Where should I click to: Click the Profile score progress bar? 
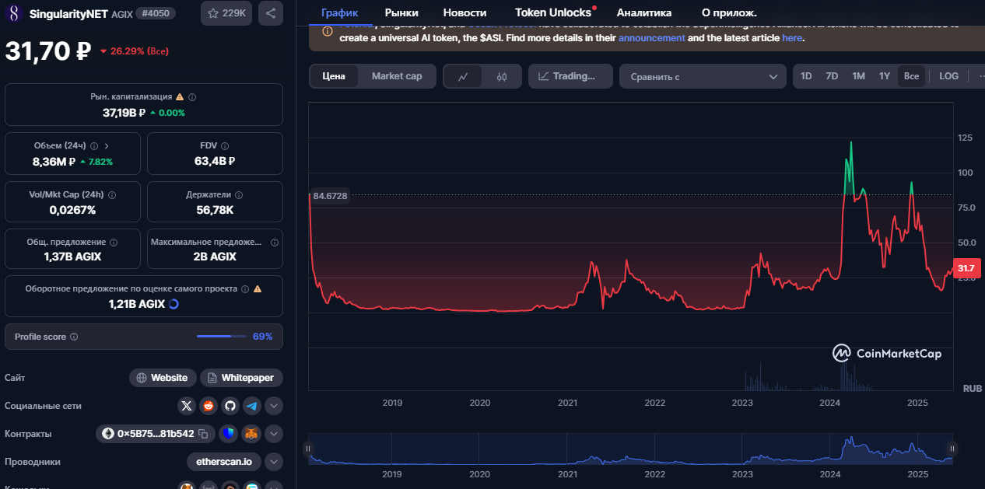(222, 337)
